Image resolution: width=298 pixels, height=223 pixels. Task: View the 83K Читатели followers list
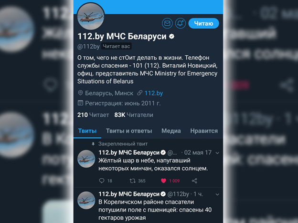coord(134,115)
